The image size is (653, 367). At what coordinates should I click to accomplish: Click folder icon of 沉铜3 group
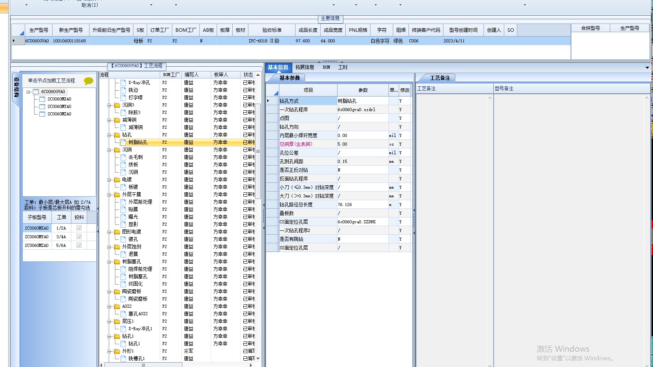click(x=117, y=105)
